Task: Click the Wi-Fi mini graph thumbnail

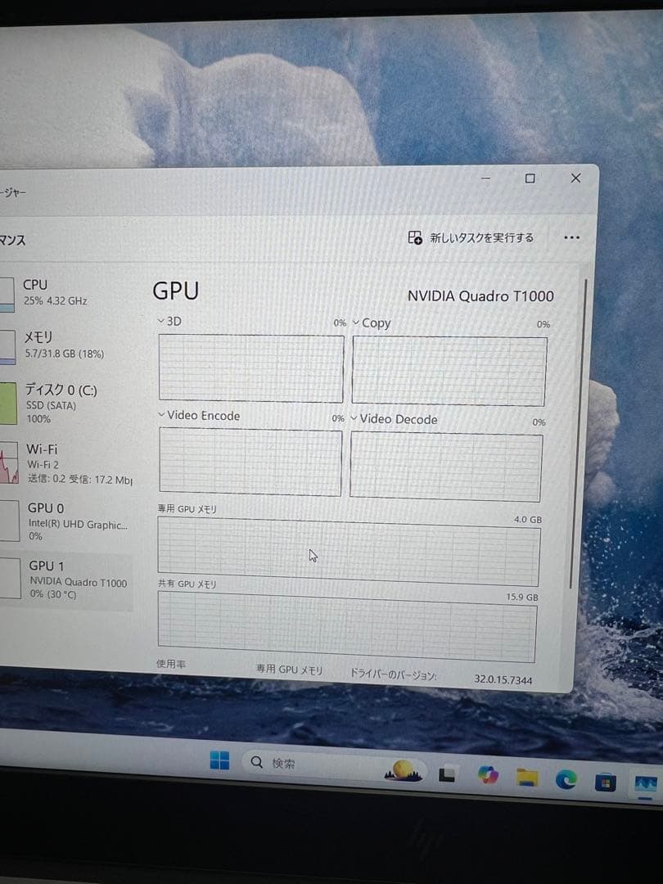Action: (x=9, y=462)
